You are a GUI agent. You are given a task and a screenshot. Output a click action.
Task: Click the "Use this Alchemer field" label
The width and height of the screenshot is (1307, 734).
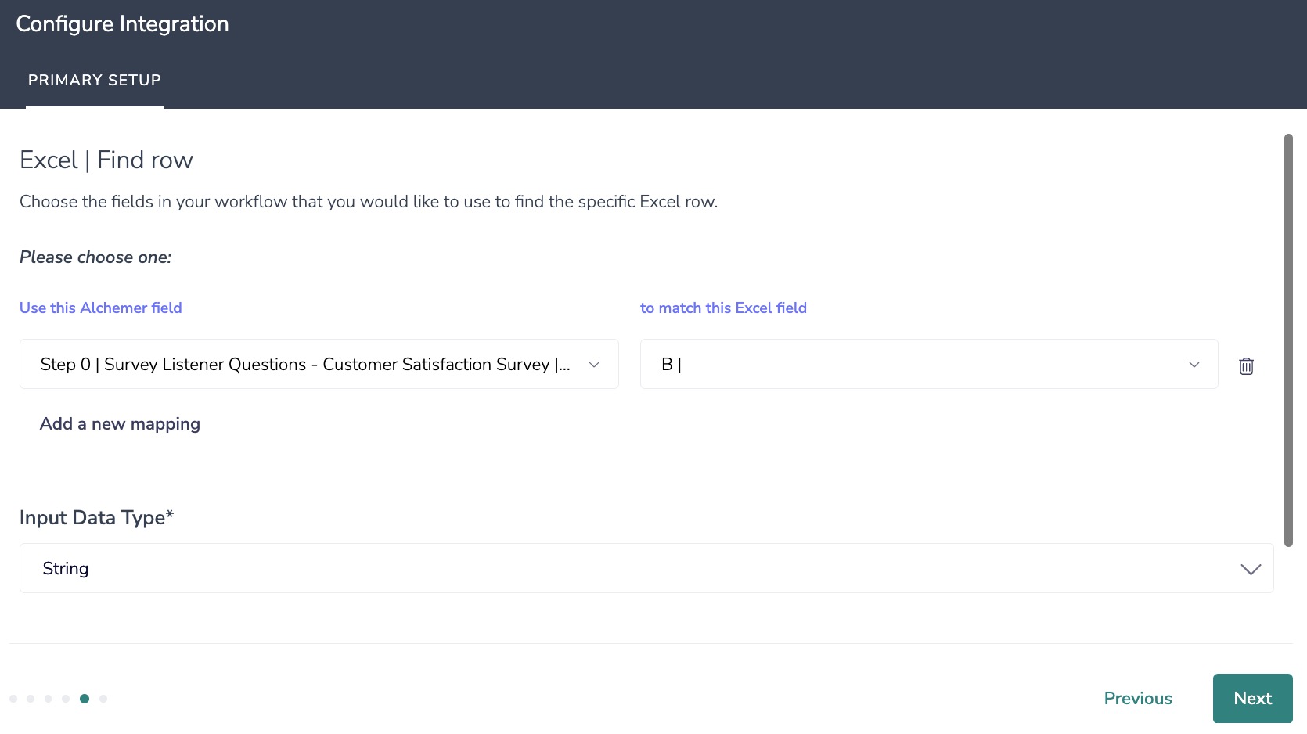pos(101,308)
